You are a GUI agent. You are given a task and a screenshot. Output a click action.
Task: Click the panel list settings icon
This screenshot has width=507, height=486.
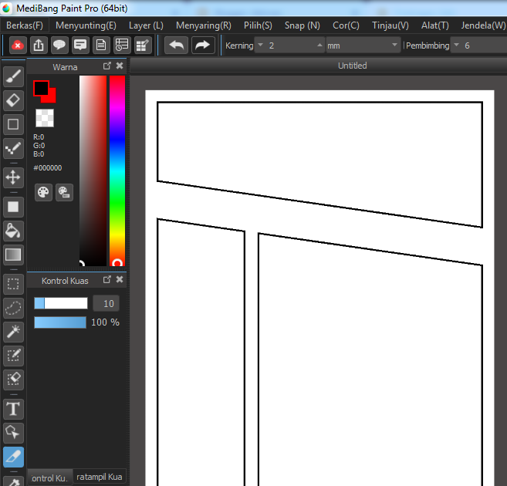click(122, 46)
